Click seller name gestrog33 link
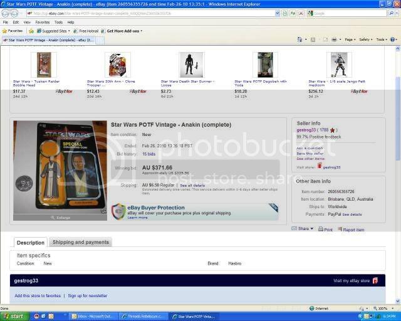The width and height of the screenshot is (401, 321). 306,130
